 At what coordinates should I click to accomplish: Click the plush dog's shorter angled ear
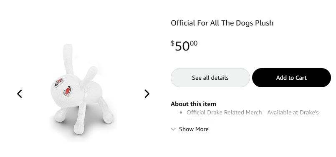pos(89,77)
